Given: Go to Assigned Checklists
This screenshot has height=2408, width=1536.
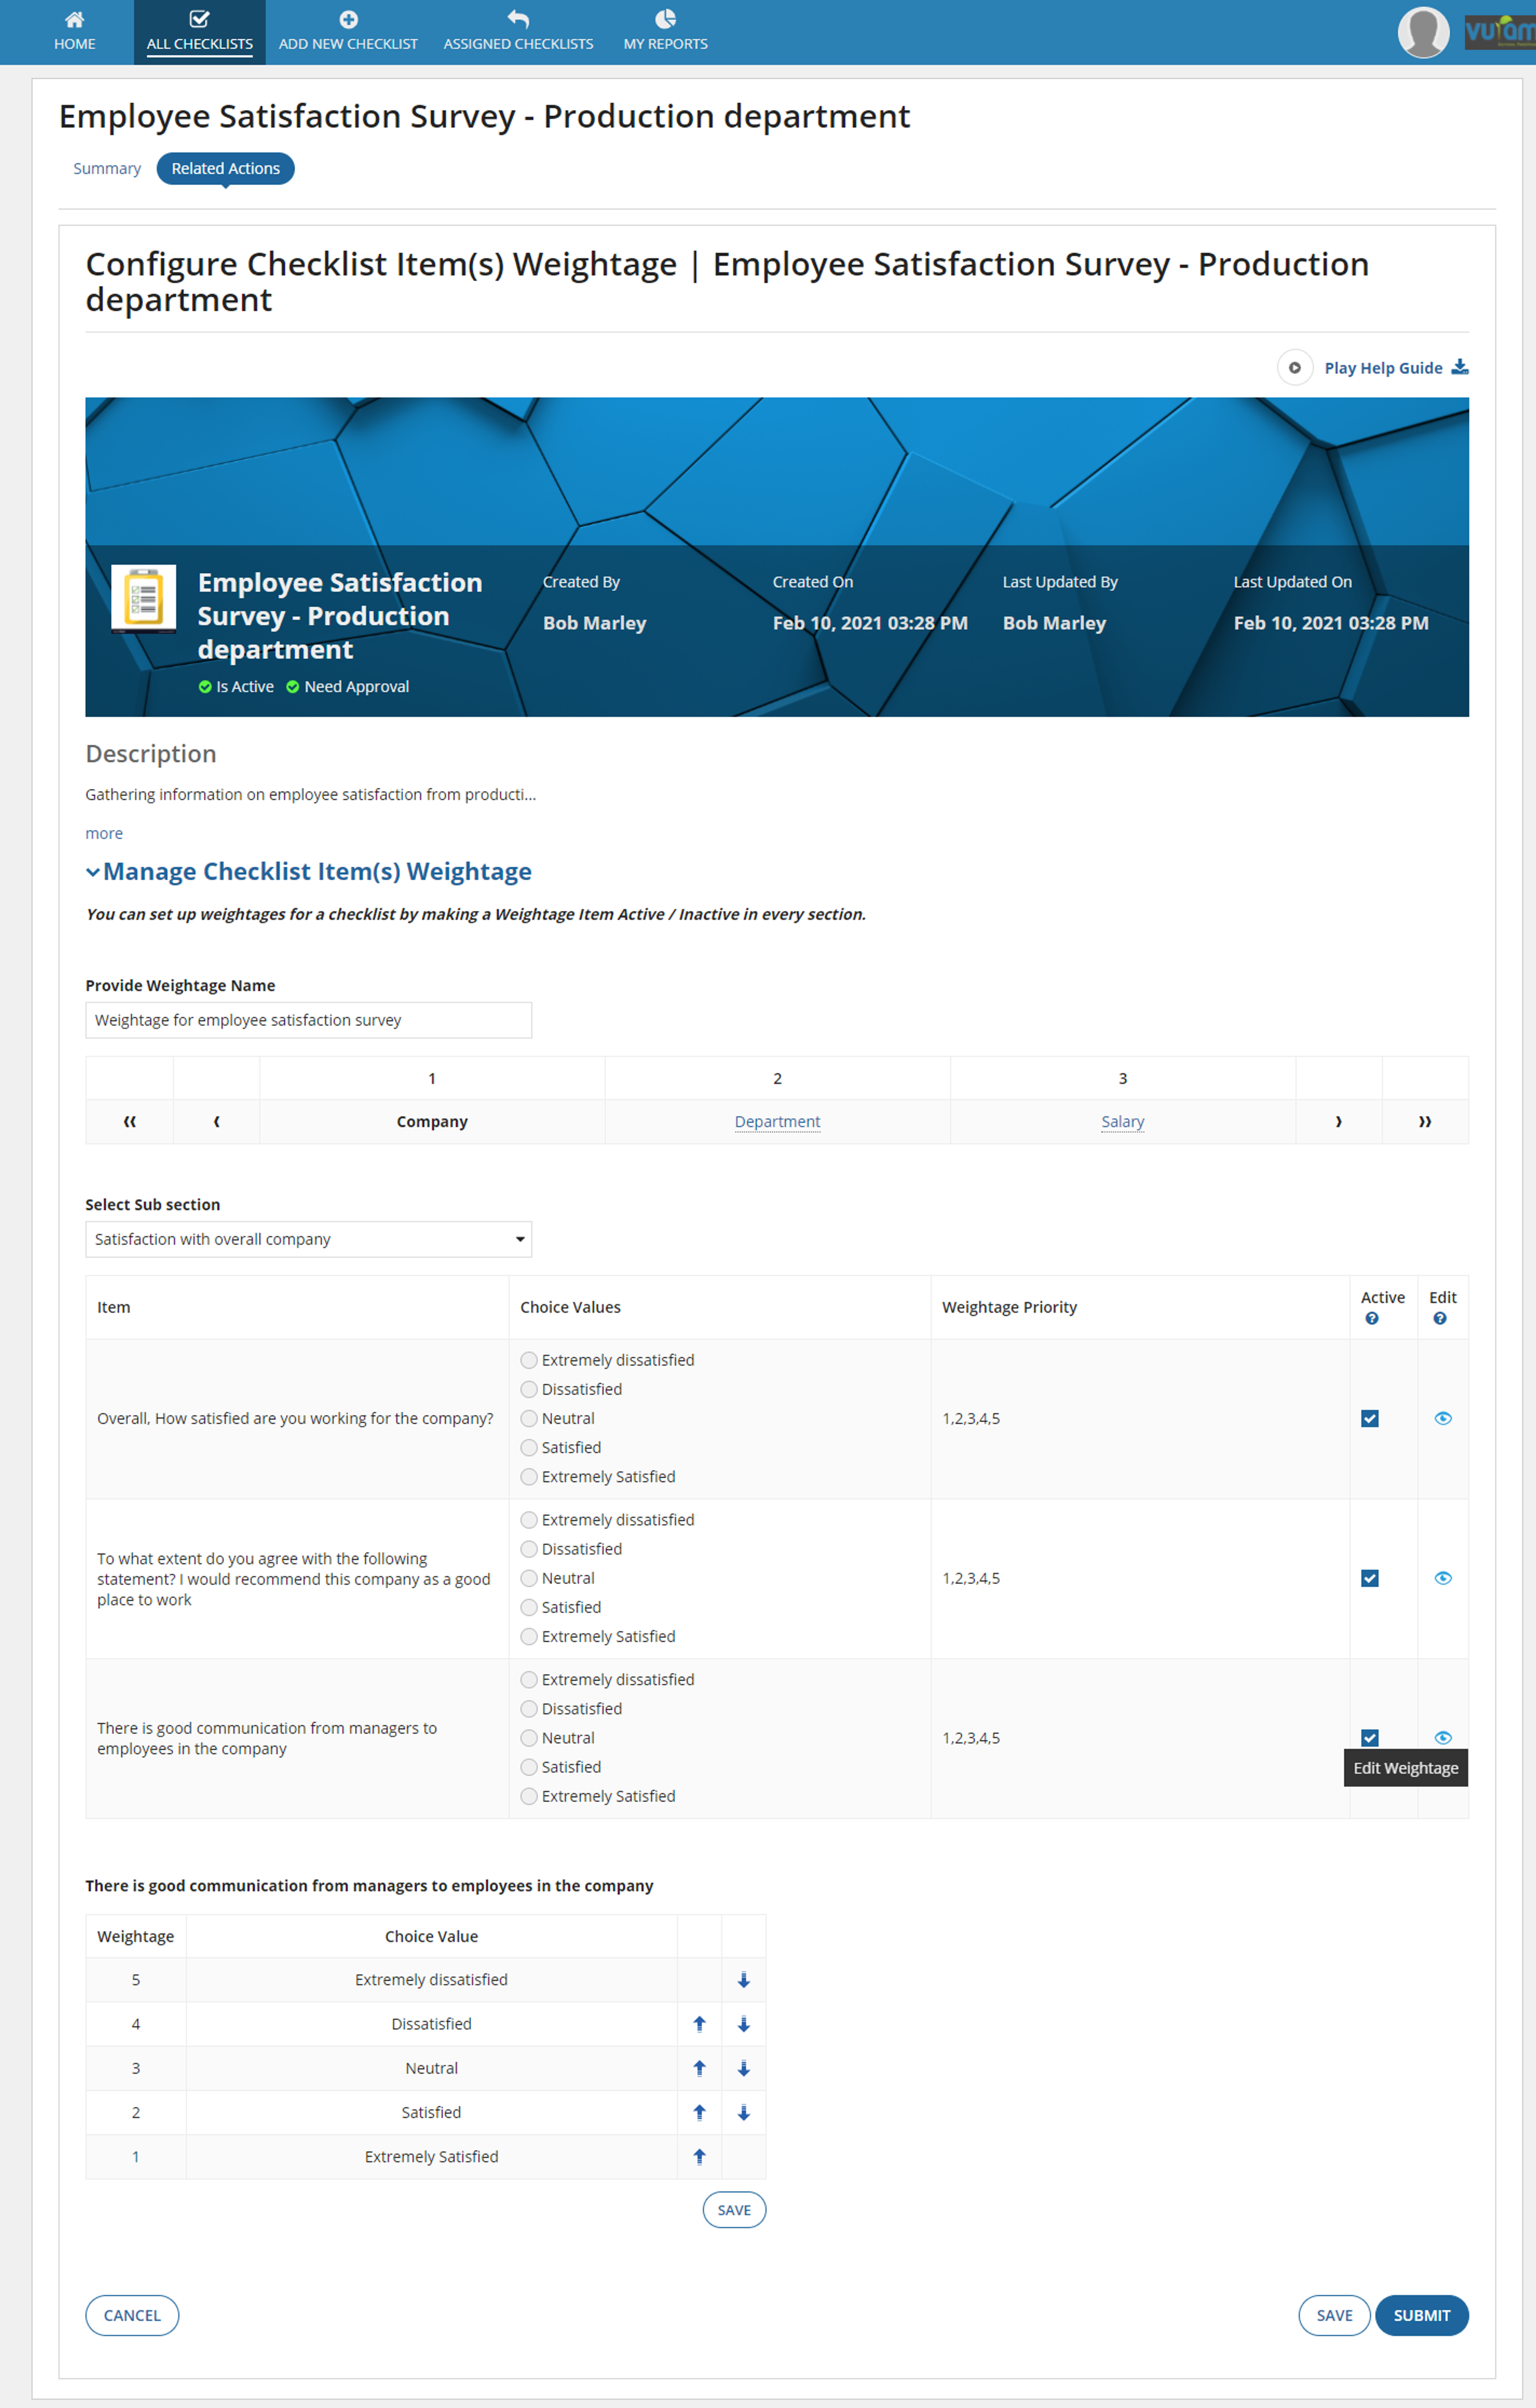Looking at the screenshot, I should point(518,32).
